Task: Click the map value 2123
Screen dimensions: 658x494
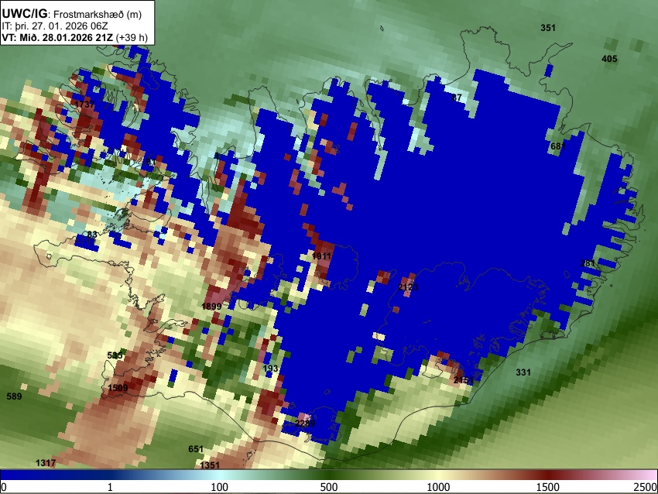Action: tap(408, 287)
